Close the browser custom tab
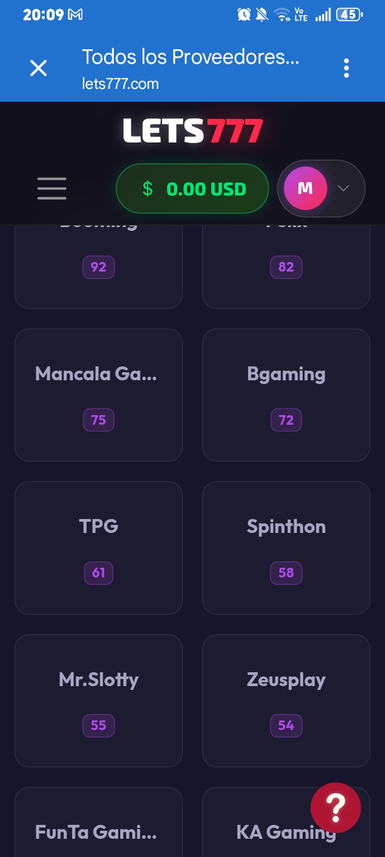Viewport: 385px width, 857px height. pyautogui.click(x=38, y=68)
